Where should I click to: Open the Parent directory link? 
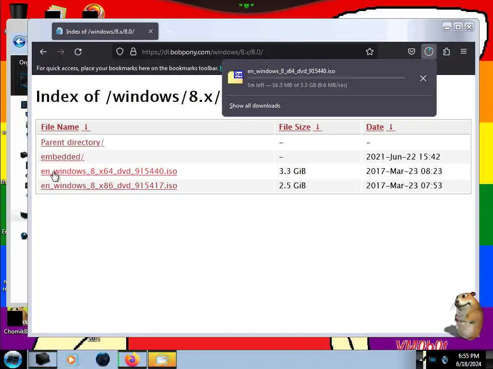tap(72, 142)
